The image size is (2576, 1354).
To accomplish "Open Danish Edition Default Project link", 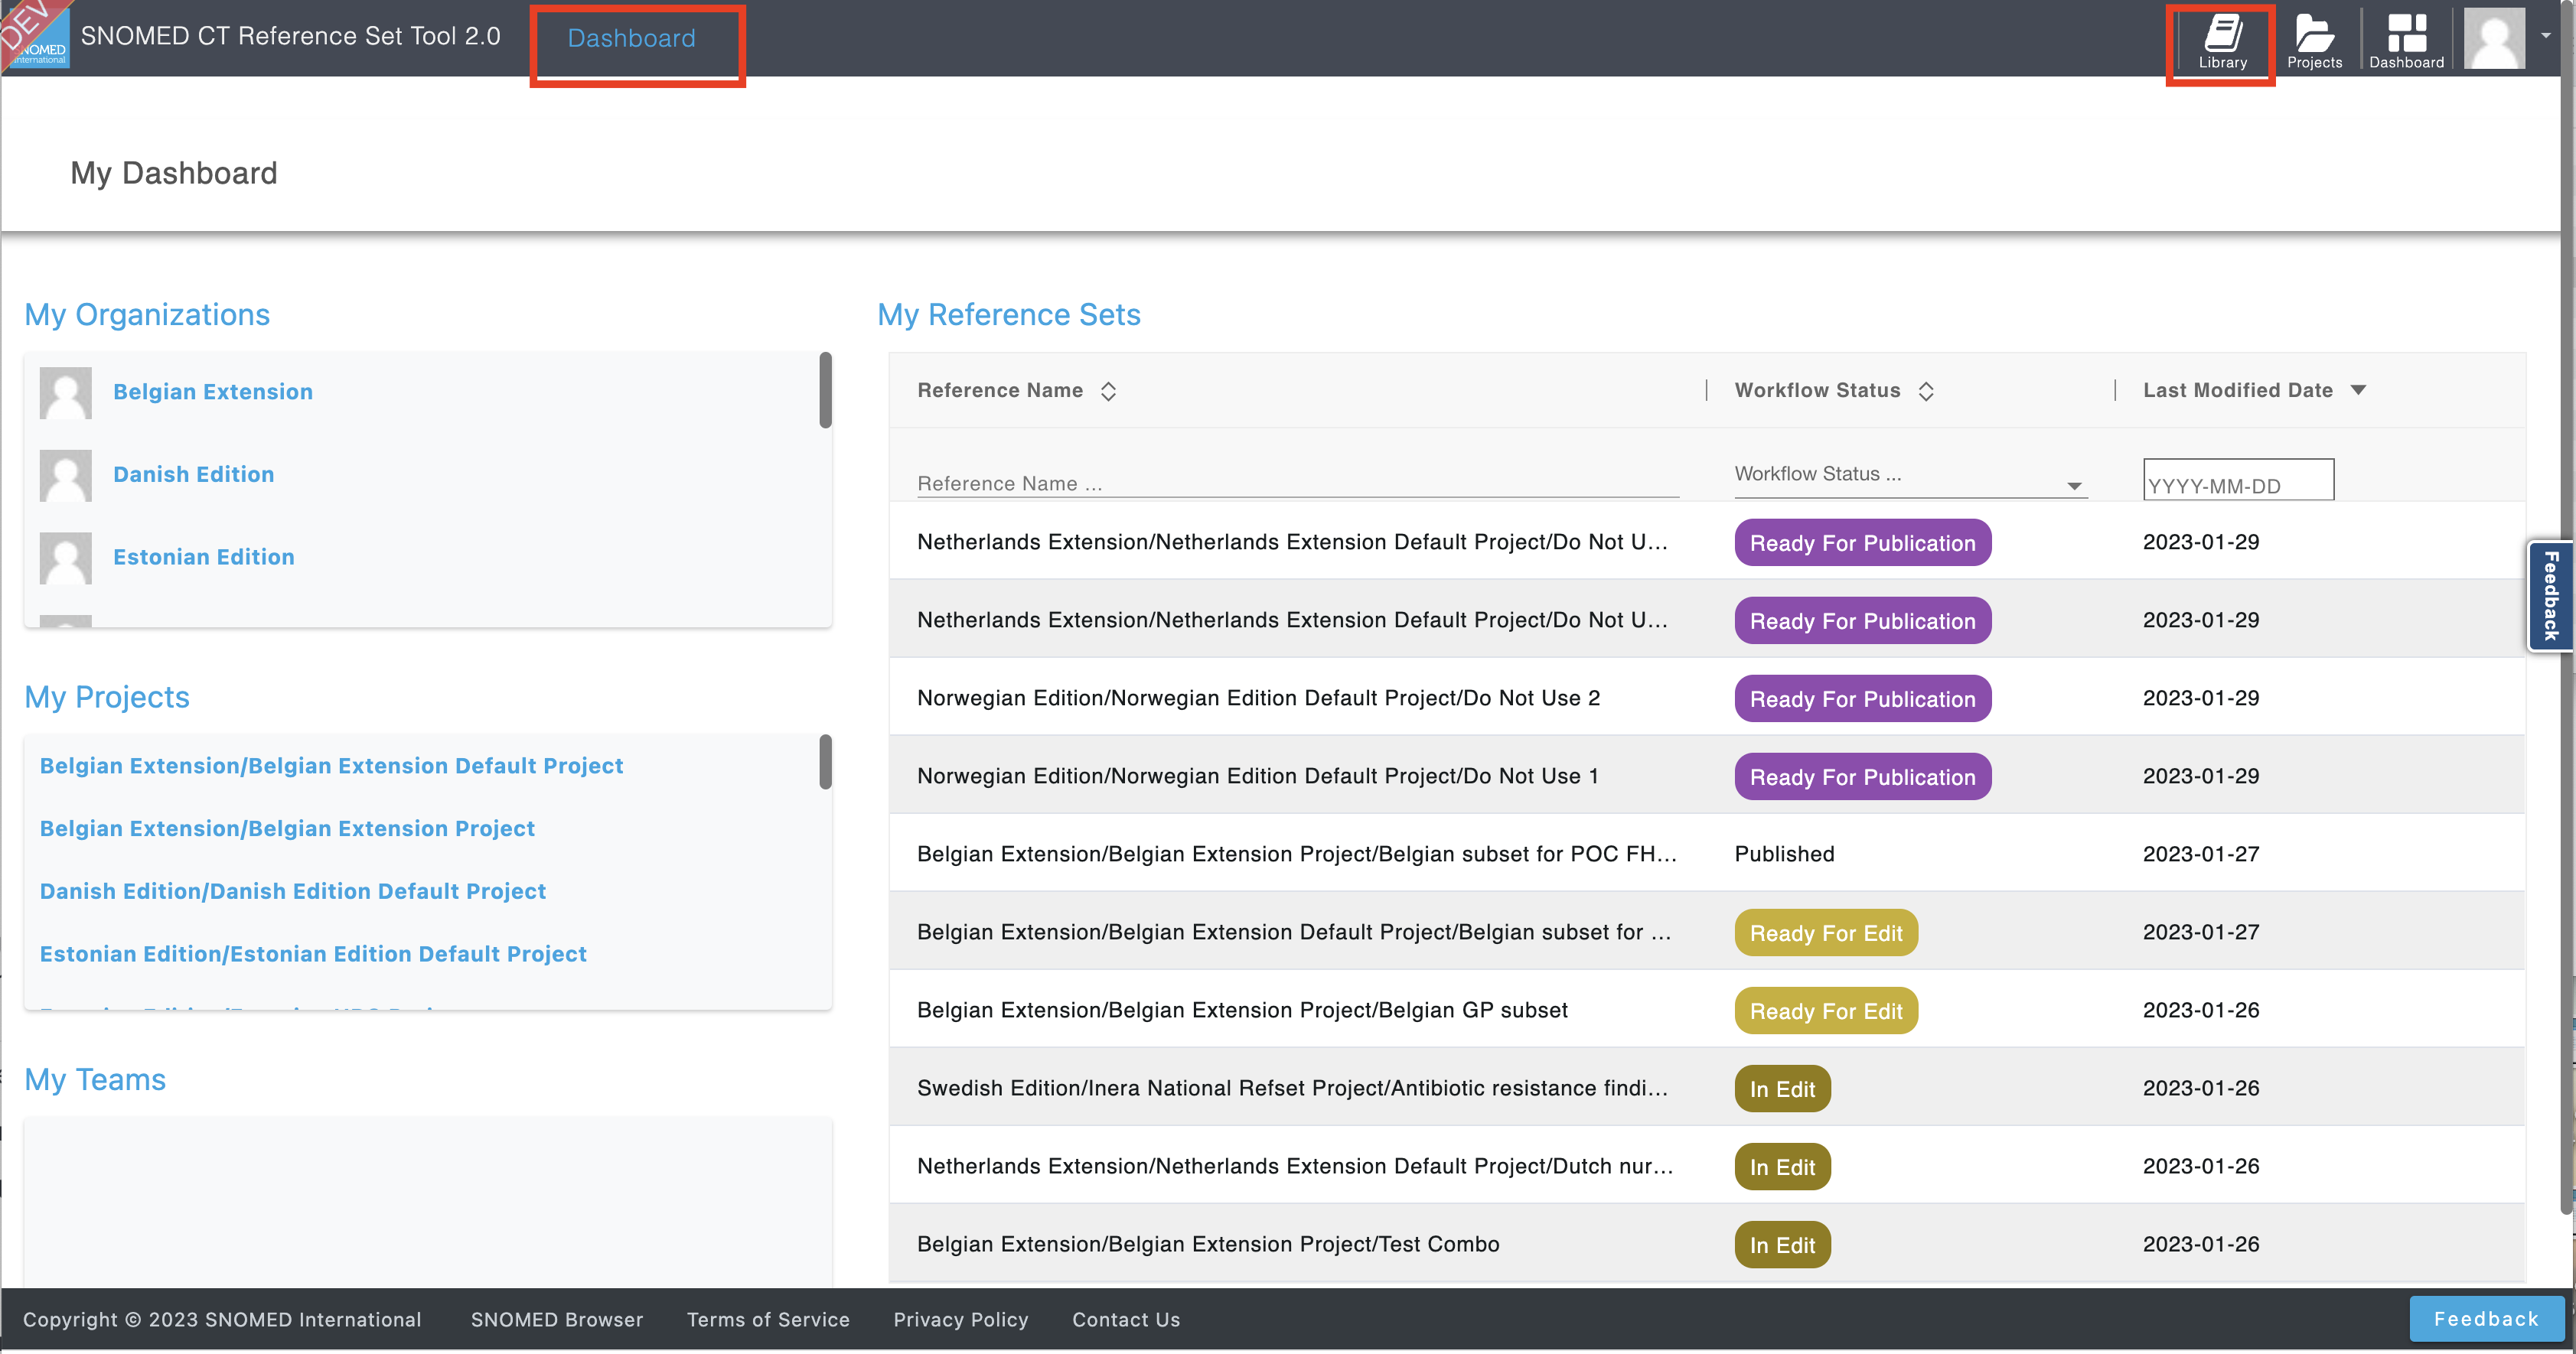I will (x=293, y=891).
